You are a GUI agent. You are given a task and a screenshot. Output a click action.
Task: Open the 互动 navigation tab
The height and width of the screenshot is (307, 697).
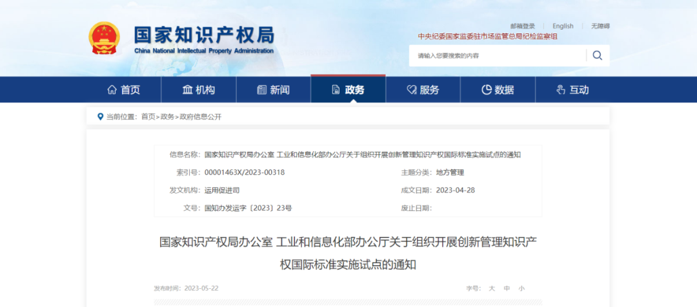click(572, 90)
